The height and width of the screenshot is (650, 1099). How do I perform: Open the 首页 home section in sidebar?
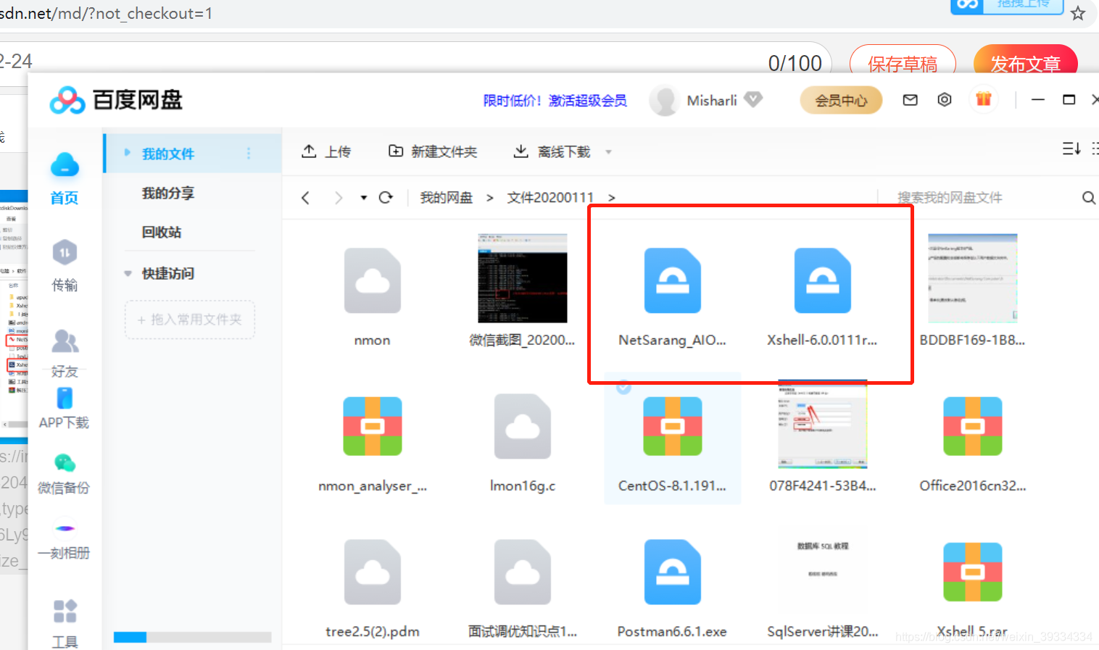(x=65, y=179)
